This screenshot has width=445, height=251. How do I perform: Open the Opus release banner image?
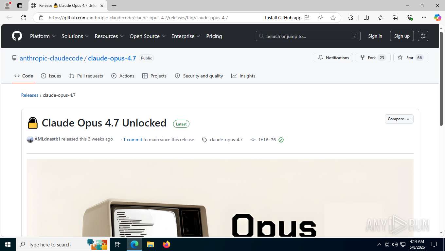click(x=220, y=198)
